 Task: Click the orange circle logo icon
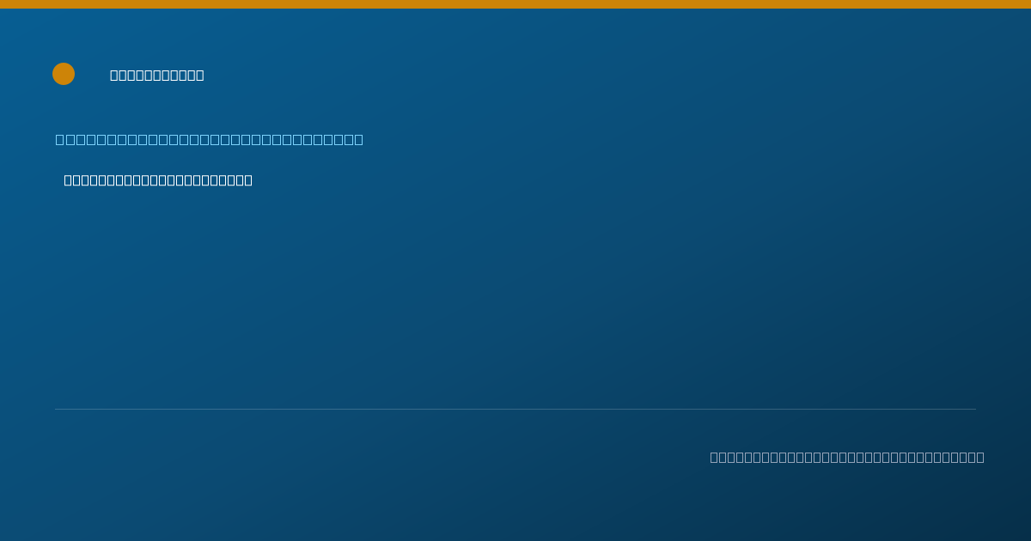point(64,74)
